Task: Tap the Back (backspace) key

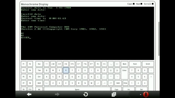Action: (x=124, y=64)
